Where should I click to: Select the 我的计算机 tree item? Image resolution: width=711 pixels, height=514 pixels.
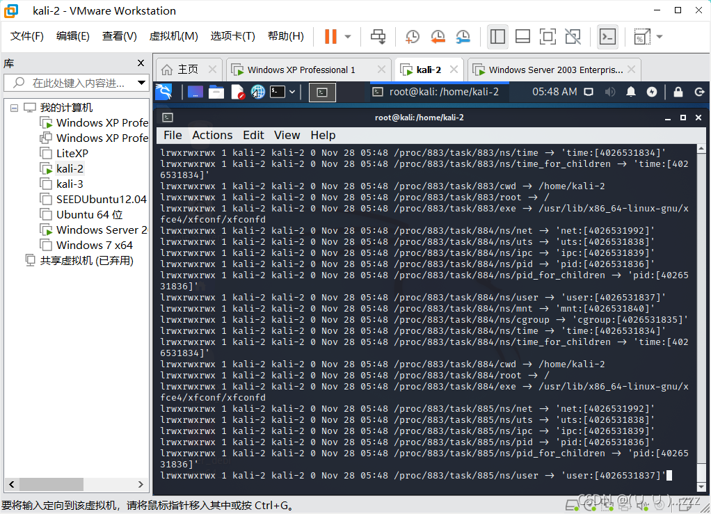[66, 107]
